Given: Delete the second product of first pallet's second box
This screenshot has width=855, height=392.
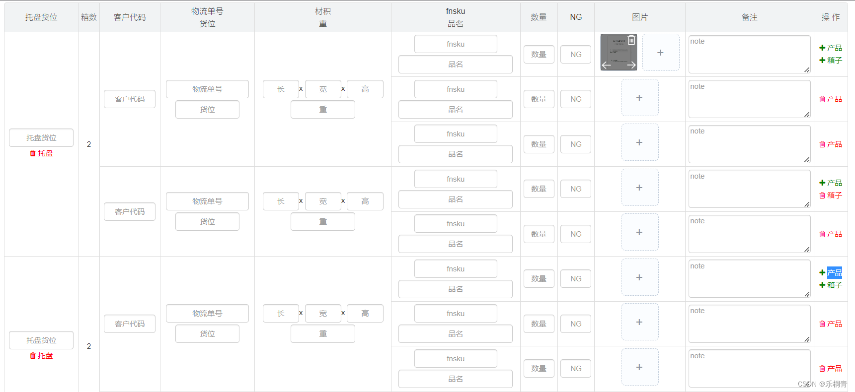Looking at the screenshot, I should tap(830, 234).
